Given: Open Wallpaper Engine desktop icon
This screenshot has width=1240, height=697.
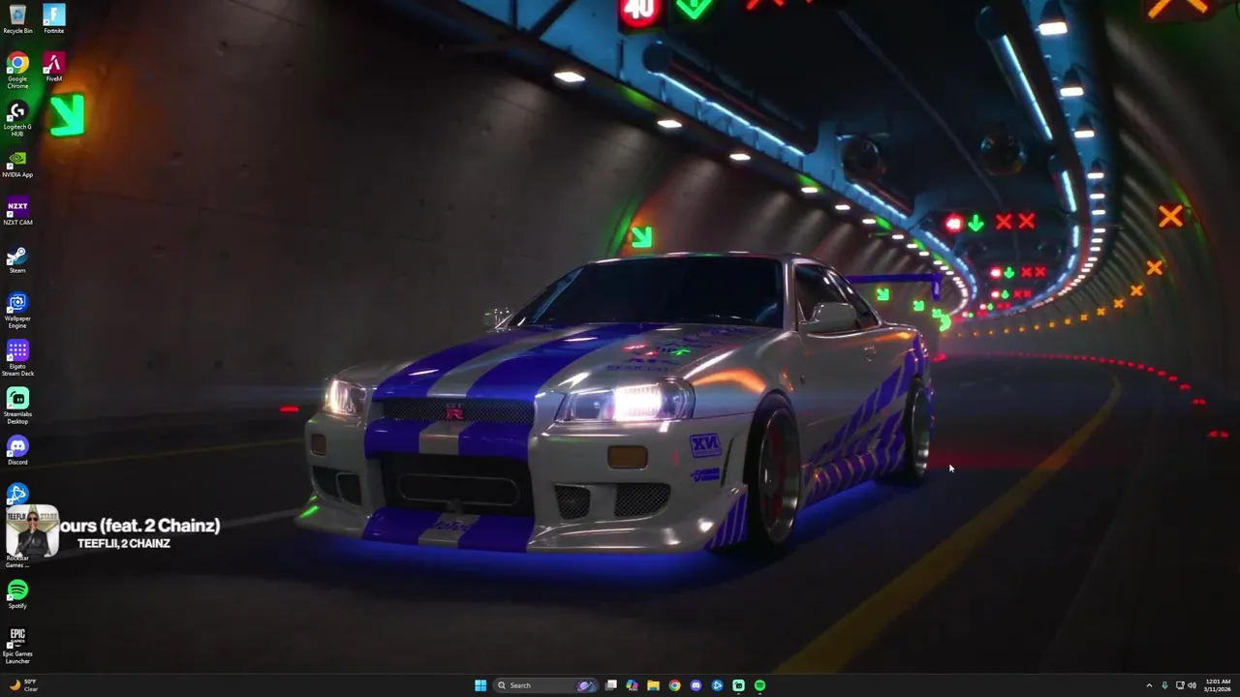Looking at the screenshot, I should [17, 310].
